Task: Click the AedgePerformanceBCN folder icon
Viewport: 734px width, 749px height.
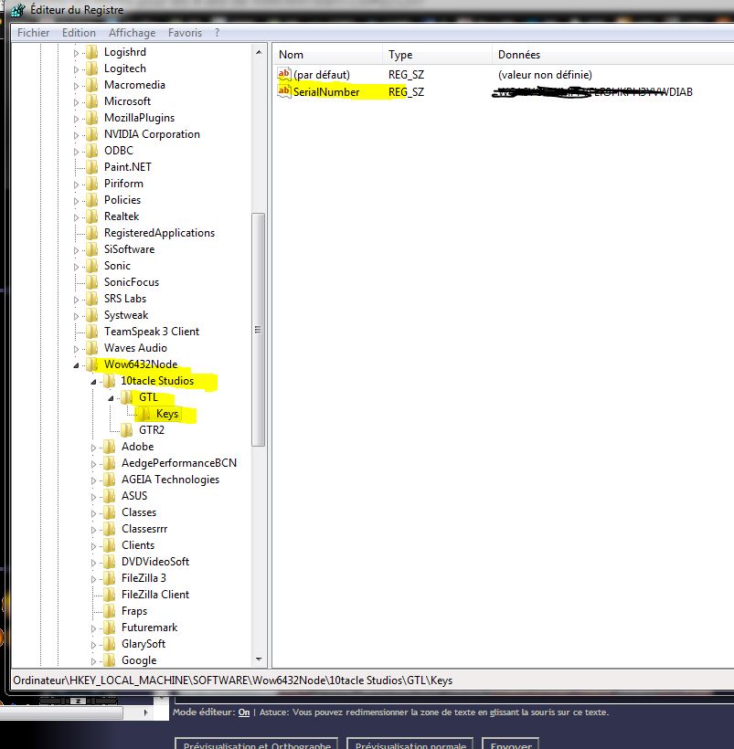Action: pos(110,463)
